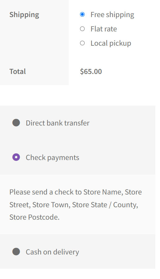Image resolution: width=160 pixels, height=279 pixels.
Task: Click the 'Store Street, Store Town' line
Action: [74, 205]
